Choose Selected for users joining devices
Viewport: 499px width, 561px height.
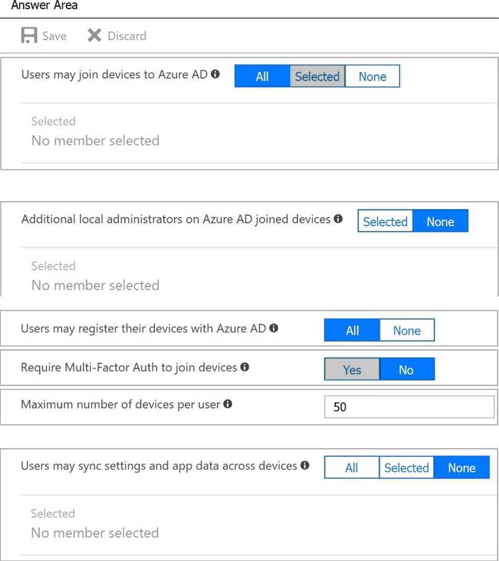click(317, 76)
